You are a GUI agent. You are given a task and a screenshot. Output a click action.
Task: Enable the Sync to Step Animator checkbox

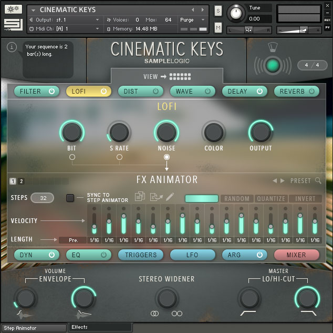70,198
